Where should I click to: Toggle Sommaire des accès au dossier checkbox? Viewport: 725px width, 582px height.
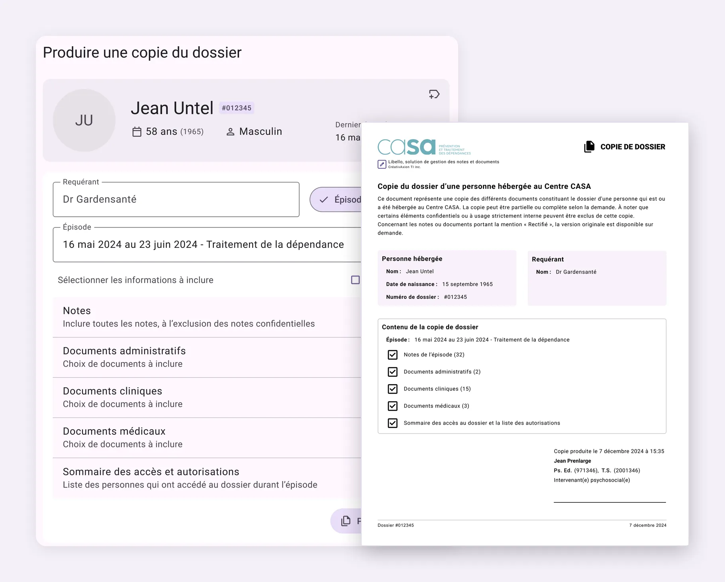393,423
